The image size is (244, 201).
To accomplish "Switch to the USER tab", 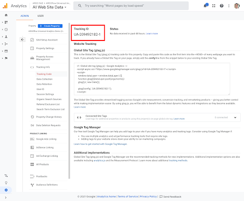I will [41, 16].
